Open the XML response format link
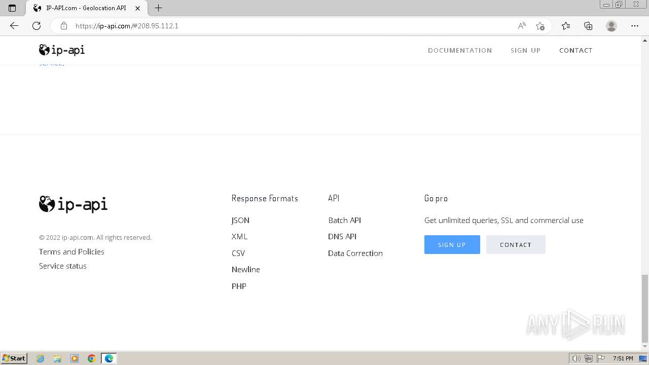Viewport: 649px width, 365px height. [239, 237]
